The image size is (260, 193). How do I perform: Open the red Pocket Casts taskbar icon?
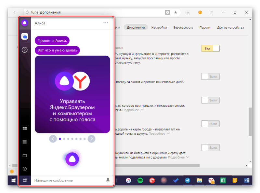click(152, 180)
